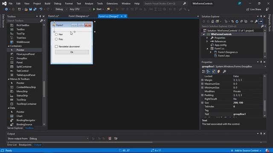Select the GroupBox container in Toolbox
Image resolution: width=273 pixels, height=153 pixels.
point(22,58)
